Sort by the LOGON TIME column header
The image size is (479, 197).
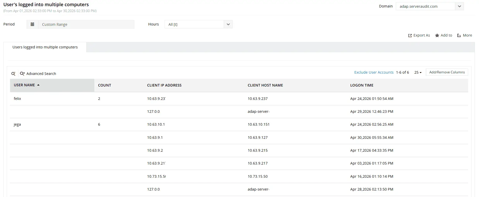pyautogui.click(x=362, y=85)
